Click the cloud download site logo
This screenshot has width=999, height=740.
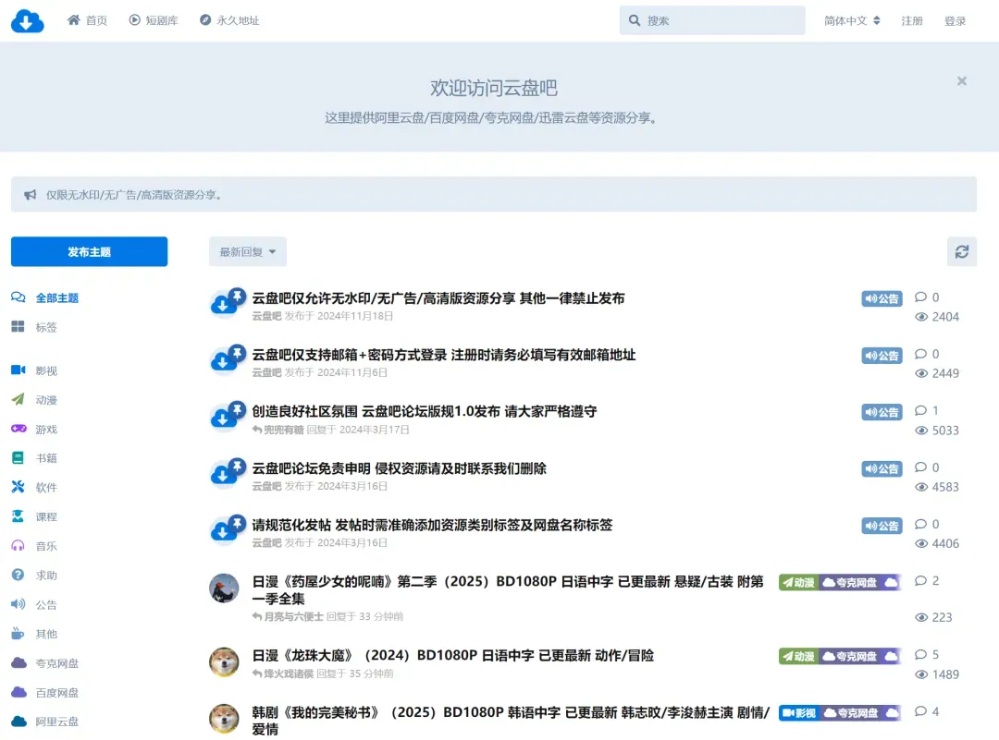(28, 20)
